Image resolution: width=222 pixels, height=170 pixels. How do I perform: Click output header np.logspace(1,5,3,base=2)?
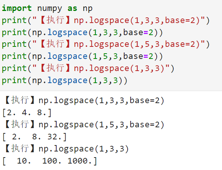point(85,125)
